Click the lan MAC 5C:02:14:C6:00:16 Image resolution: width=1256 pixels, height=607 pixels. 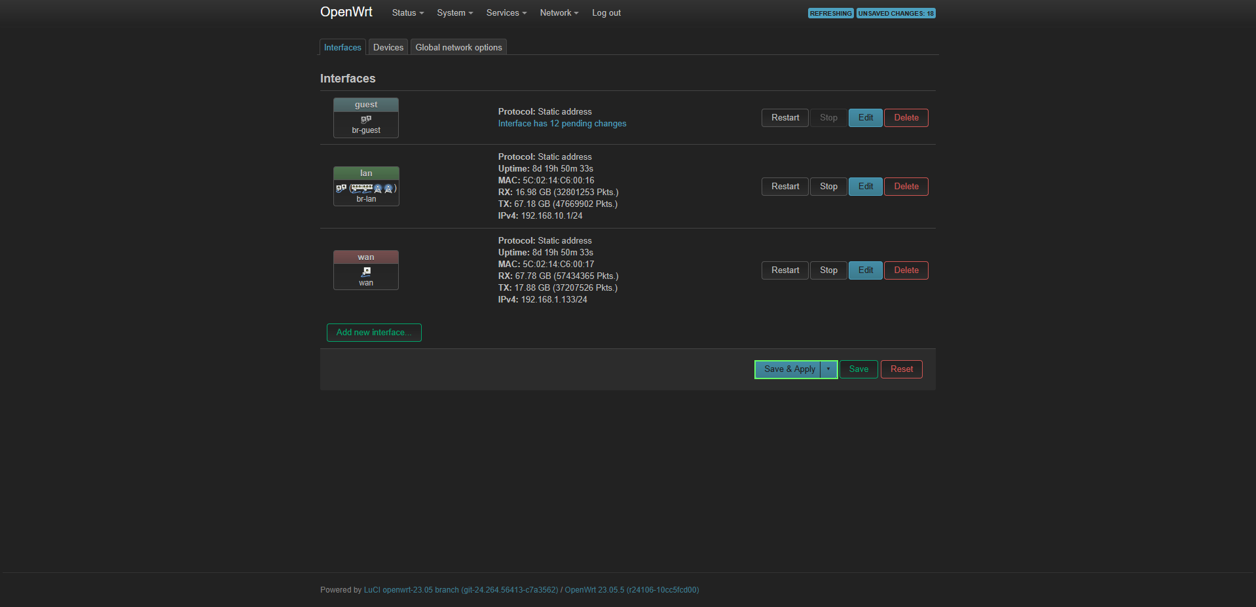pyautogui.click(x=559, y=181)
